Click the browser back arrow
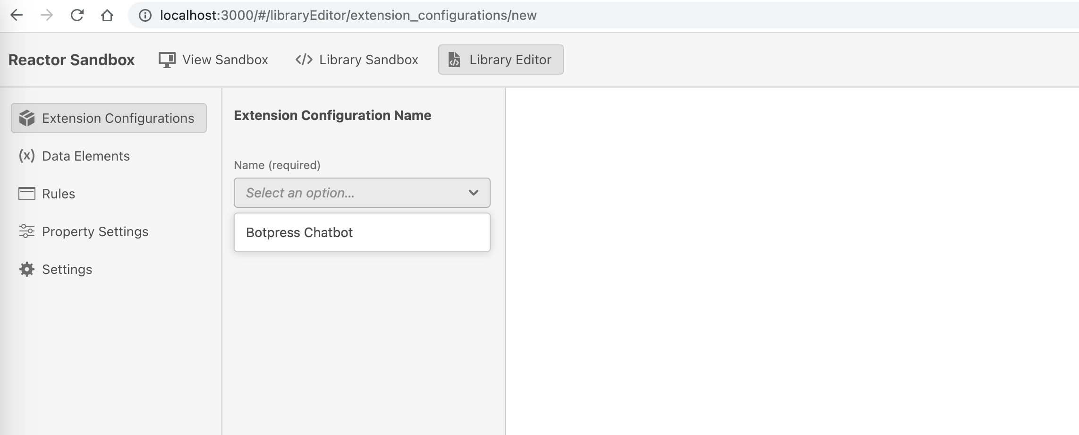Image resolution: width=1079 pixels, height=435 pixels. click(x=16, y=15)
